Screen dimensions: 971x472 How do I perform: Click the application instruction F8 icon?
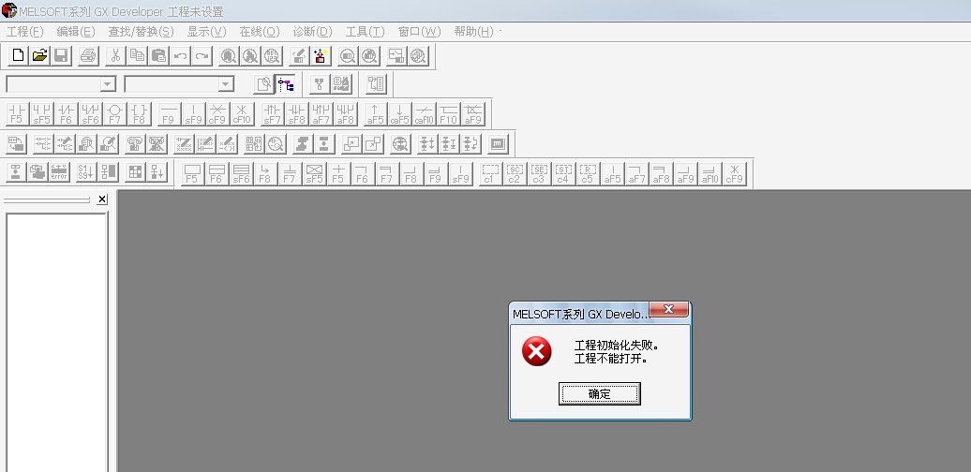(139, 114)
